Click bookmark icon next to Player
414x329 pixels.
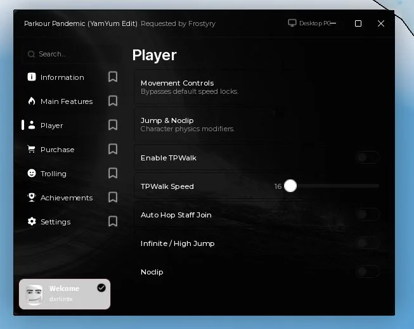point(113,125)
